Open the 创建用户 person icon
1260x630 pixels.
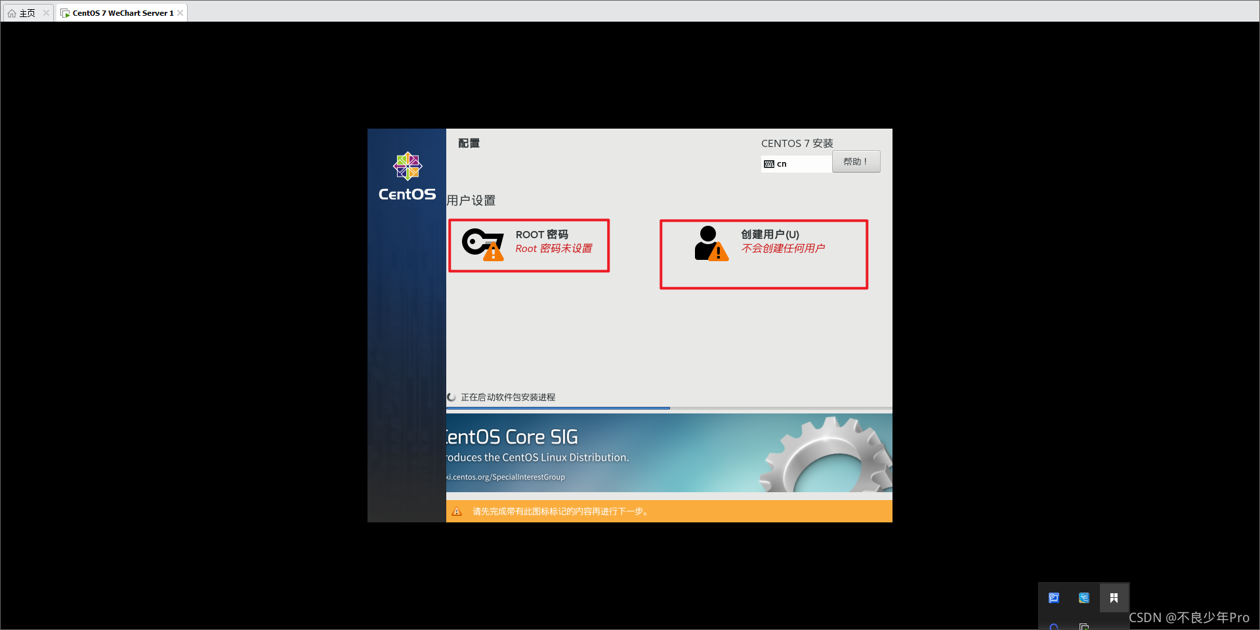[x=711, y=243]
